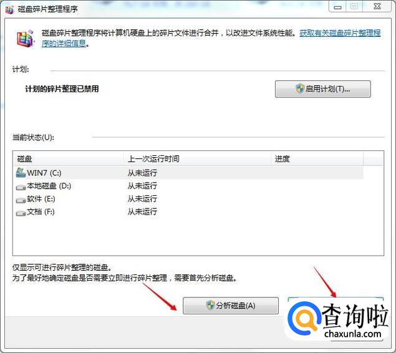Select the WIN7 (C:) disk row
Screen dimensions: 396x353
pos(188,173)
